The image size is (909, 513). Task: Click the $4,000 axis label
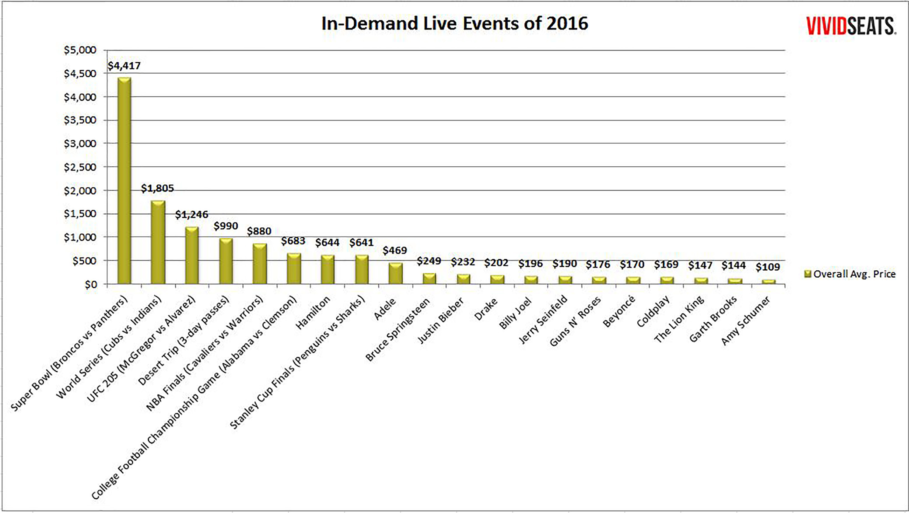point(80,97)
